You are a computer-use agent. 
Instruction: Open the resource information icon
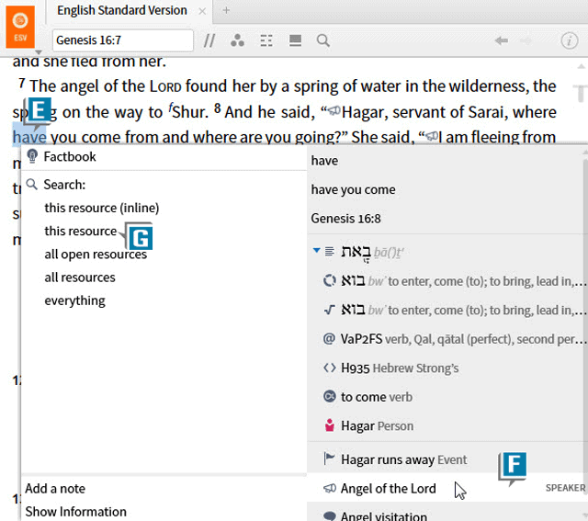click(569, 40)
